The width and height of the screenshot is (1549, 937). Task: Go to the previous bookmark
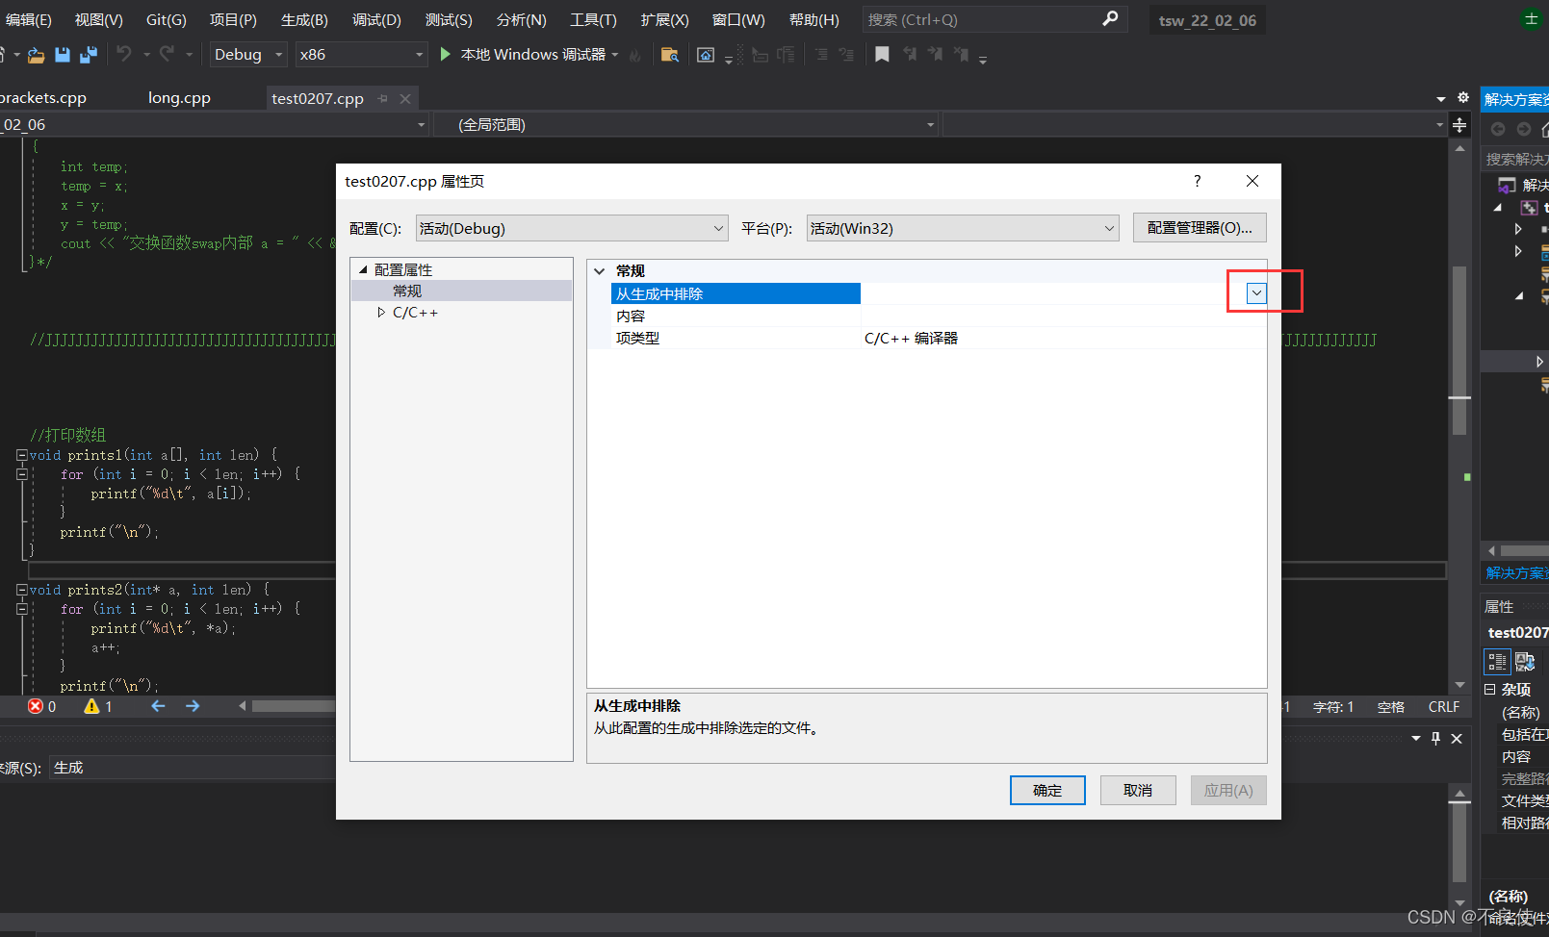pos(910,55)
